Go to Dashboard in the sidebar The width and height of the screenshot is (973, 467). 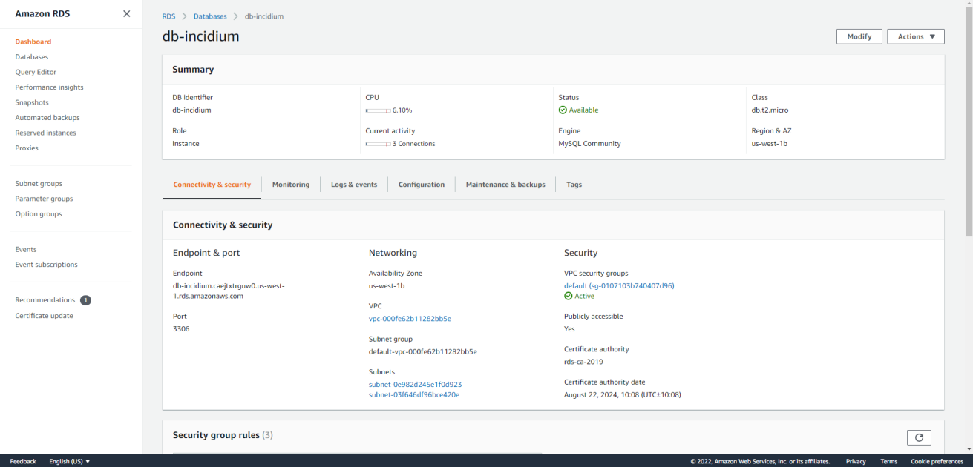(x=33, y=42)
